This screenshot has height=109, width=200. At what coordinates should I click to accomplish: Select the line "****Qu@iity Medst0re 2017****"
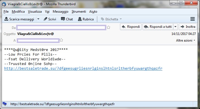coord(36,50)
